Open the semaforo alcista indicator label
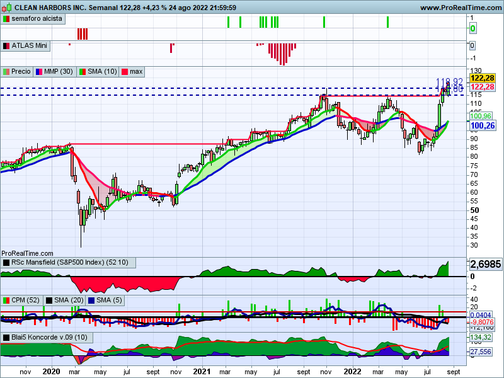 click(x=33, y=19)
